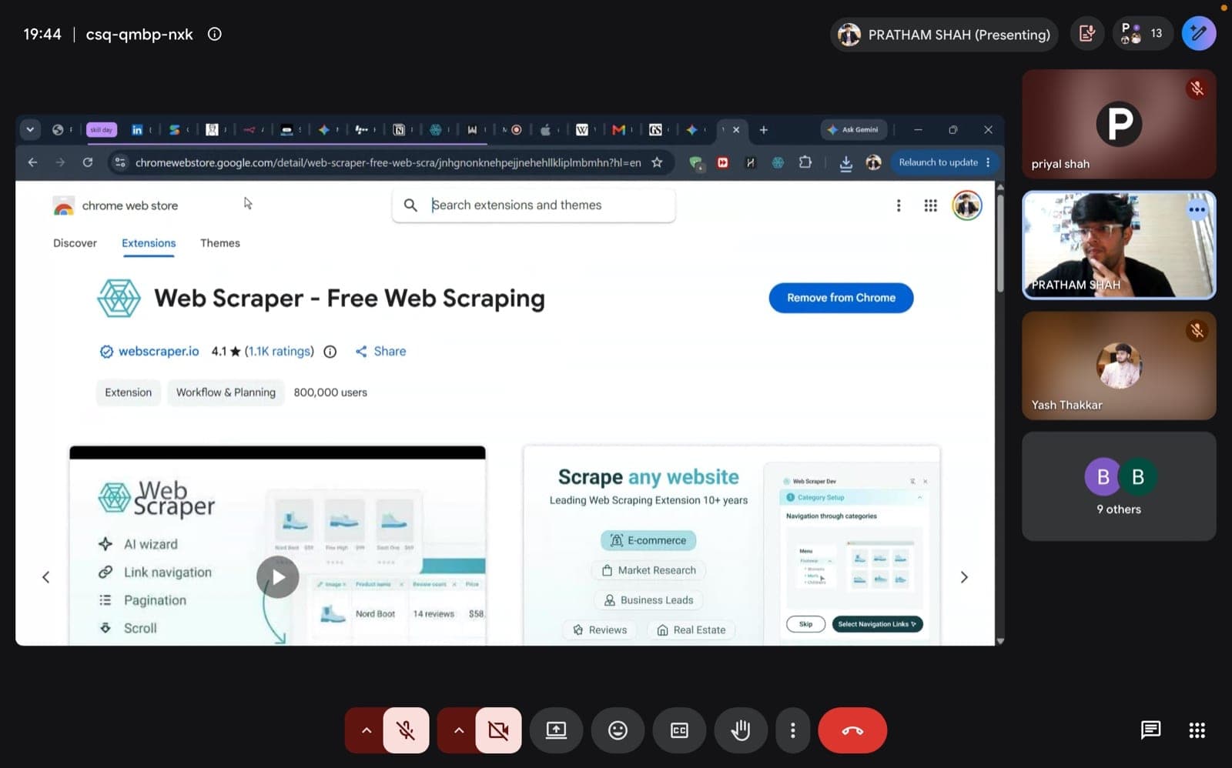Select priyal shah's video tile

pos(1119,124)
